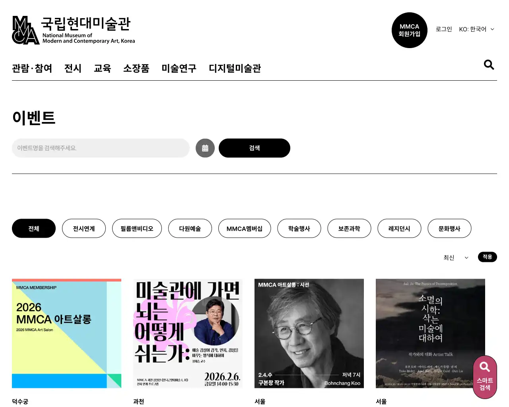
Task: Apply sorting with the 적용 button
Action: [488, 257]
